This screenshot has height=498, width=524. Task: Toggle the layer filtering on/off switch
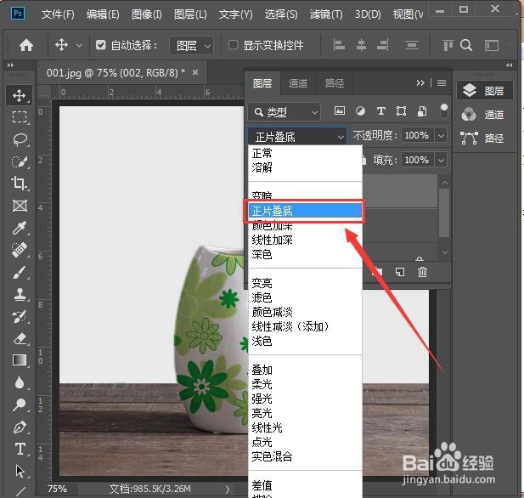click(444, 111)
